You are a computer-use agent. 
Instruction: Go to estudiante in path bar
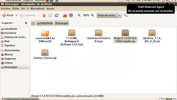[x=45, y=23]
